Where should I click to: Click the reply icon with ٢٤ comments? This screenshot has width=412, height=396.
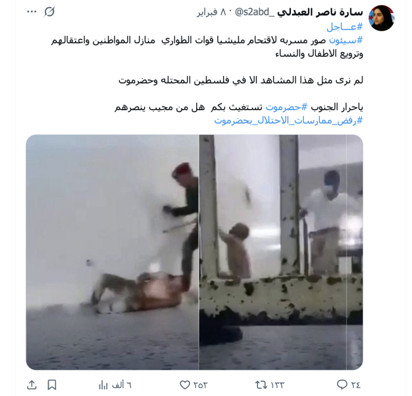[x=342, y=385]
